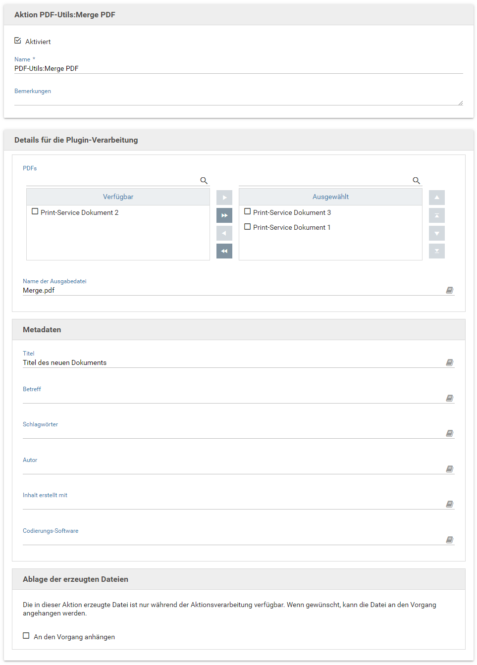Click the Betreff input field
477x665 pixels.
pyautogui.click(x=233, y=398)
